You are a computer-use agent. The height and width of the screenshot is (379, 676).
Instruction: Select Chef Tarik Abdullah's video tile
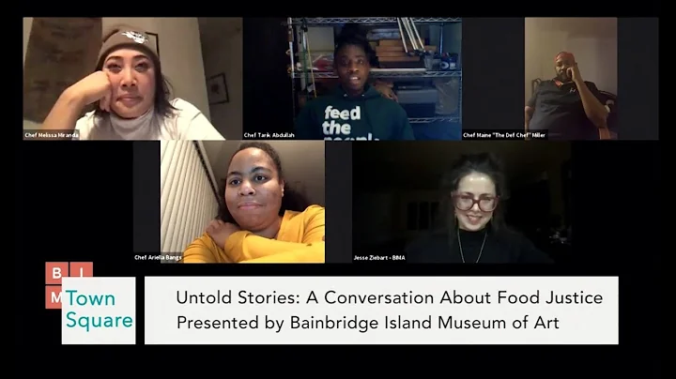pyautogui.click(x=352, y=79)
